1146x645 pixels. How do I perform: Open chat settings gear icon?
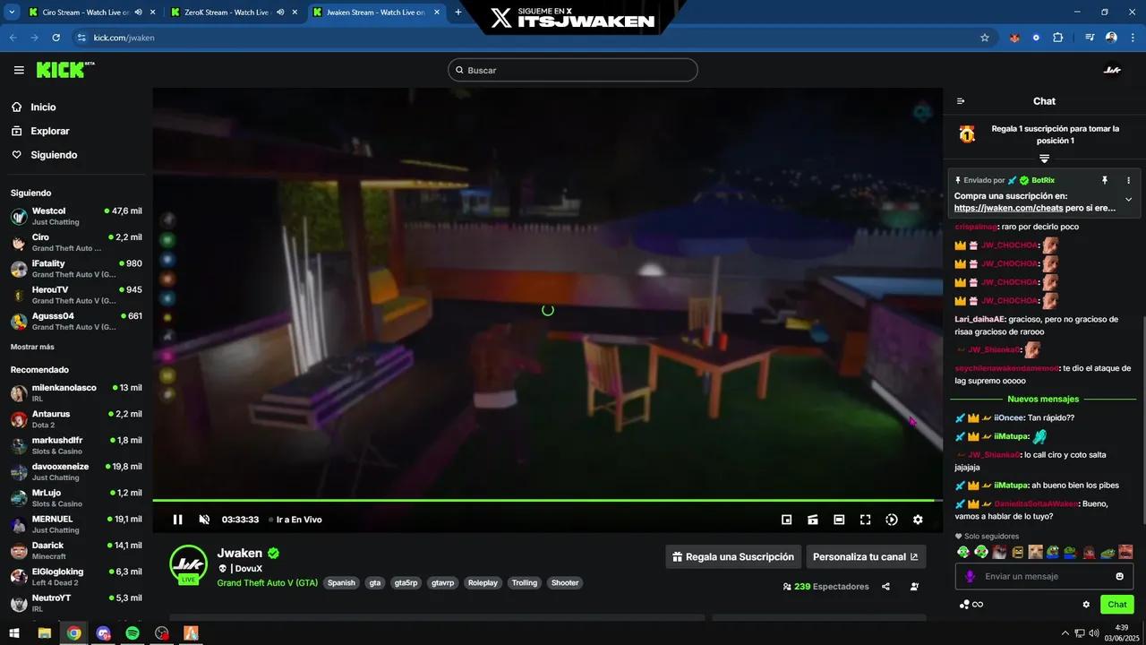pos(1086,605)
